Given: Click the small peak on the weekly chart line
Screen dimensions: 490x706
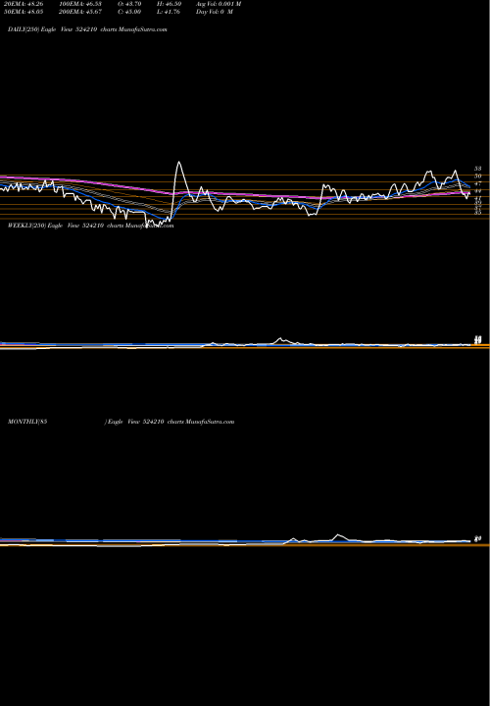Looking at the screenshot, I should point(280,338).
